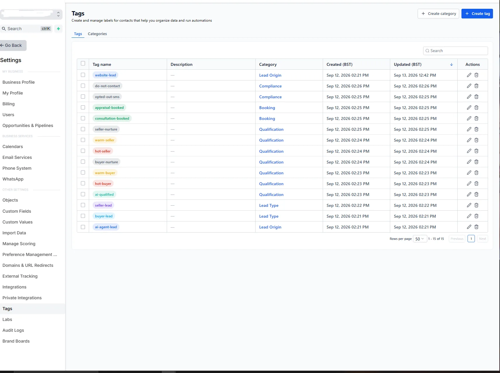
Task: Check the website-lead row checkbox
Action: 83,75
